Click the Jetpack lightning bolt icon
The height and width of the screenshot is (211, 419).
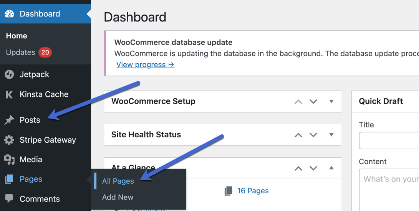click(9, 74)
